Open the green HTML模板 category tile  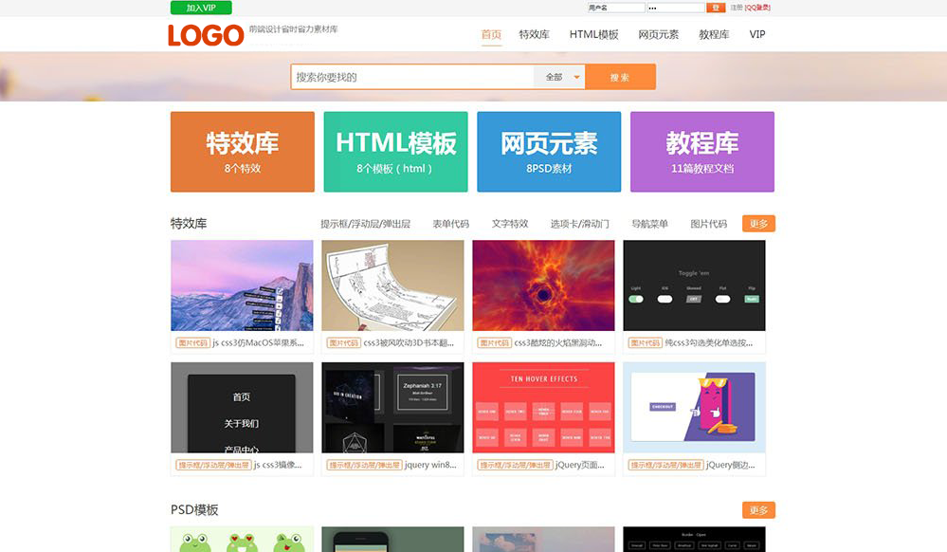pos(395,152)
